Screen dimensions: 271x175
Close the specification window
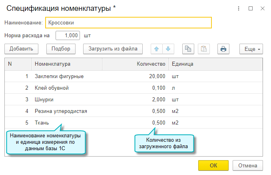click(262, 8)
